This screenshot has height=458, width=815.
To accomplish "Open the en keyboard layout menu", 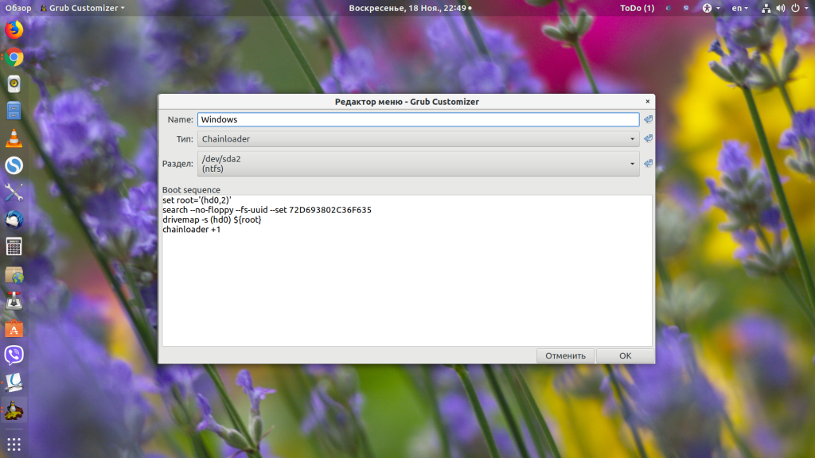I will click(x=739, y=8).
